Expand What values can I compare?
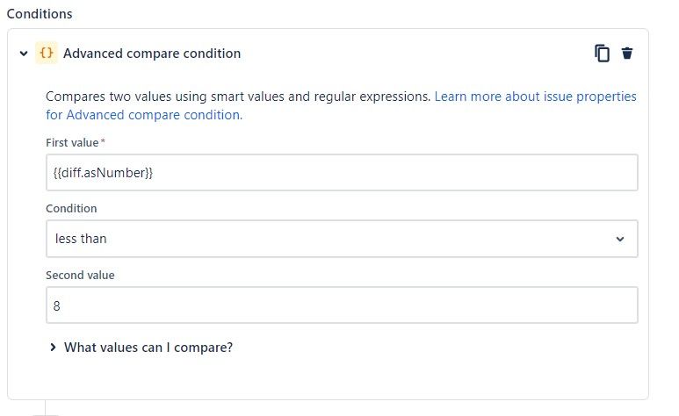 click(x=148, y=348)
